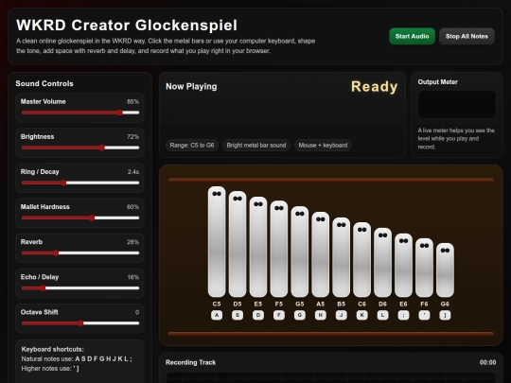The height and width of the screenshot is (383, 511).
Task: Click the 'Output Meter' heading
Action: point(438,82)
